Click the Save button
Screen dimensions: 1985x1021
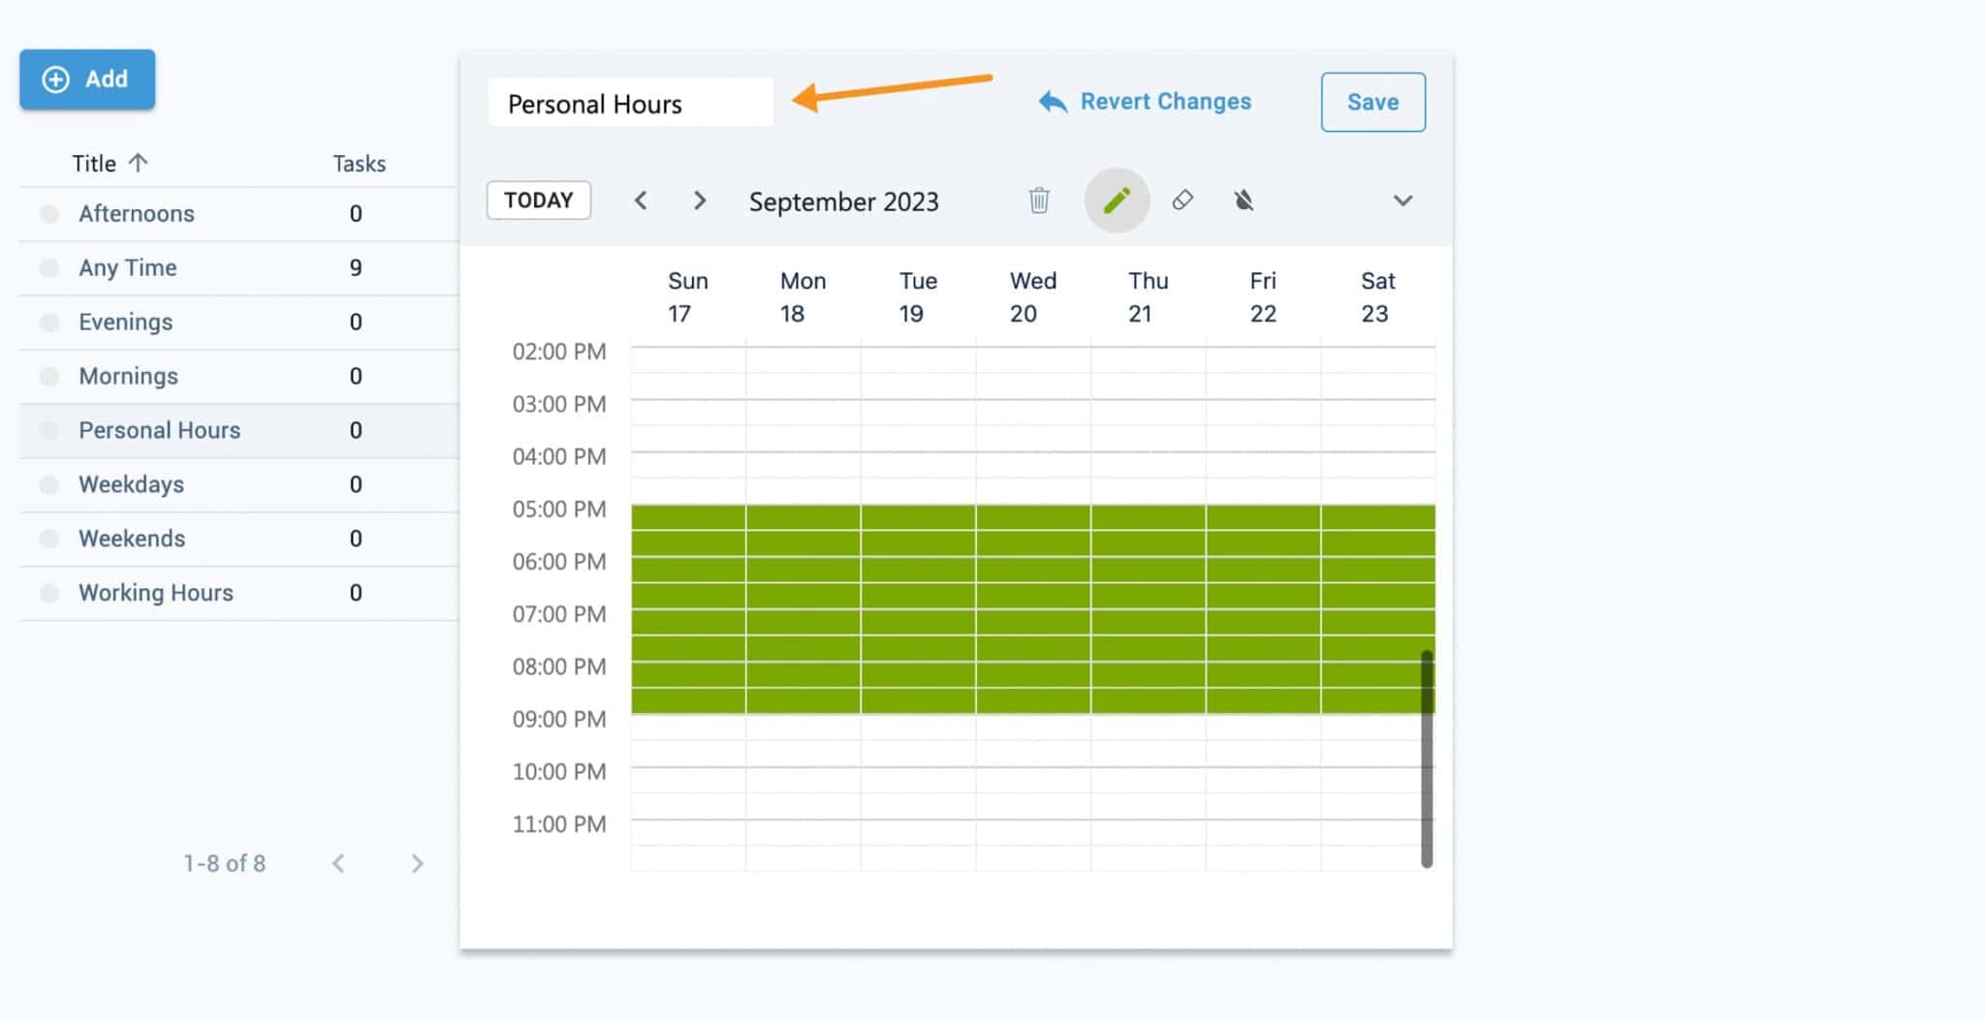pyautogui.click(x=1372, y=102)
